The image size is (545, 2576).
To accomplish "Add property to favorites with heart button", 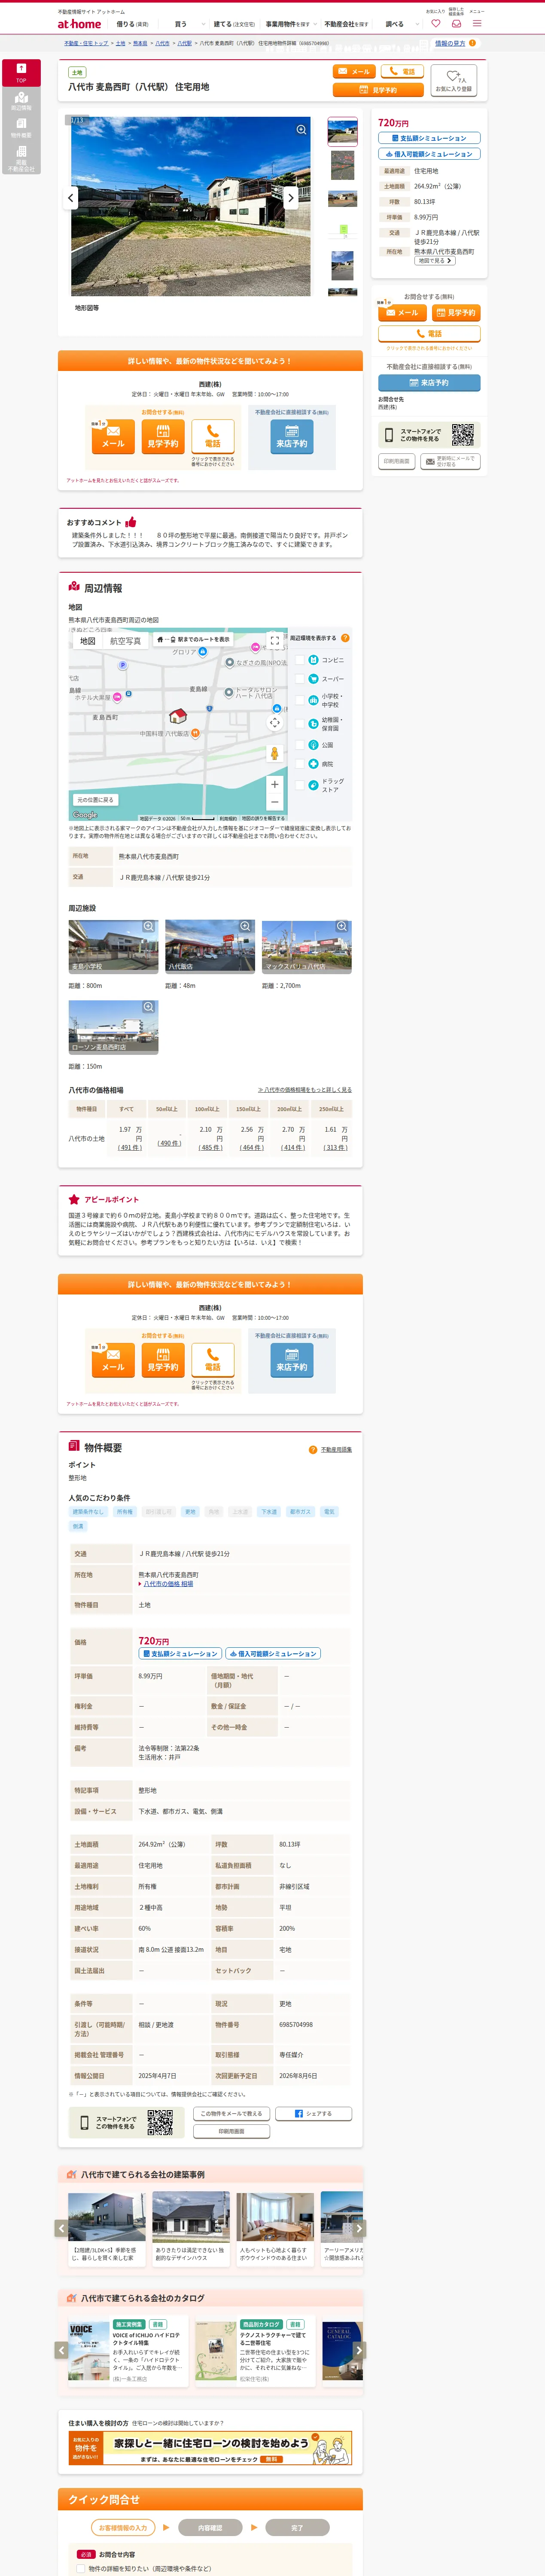I will pyautogui.click(x=454, y=80).
